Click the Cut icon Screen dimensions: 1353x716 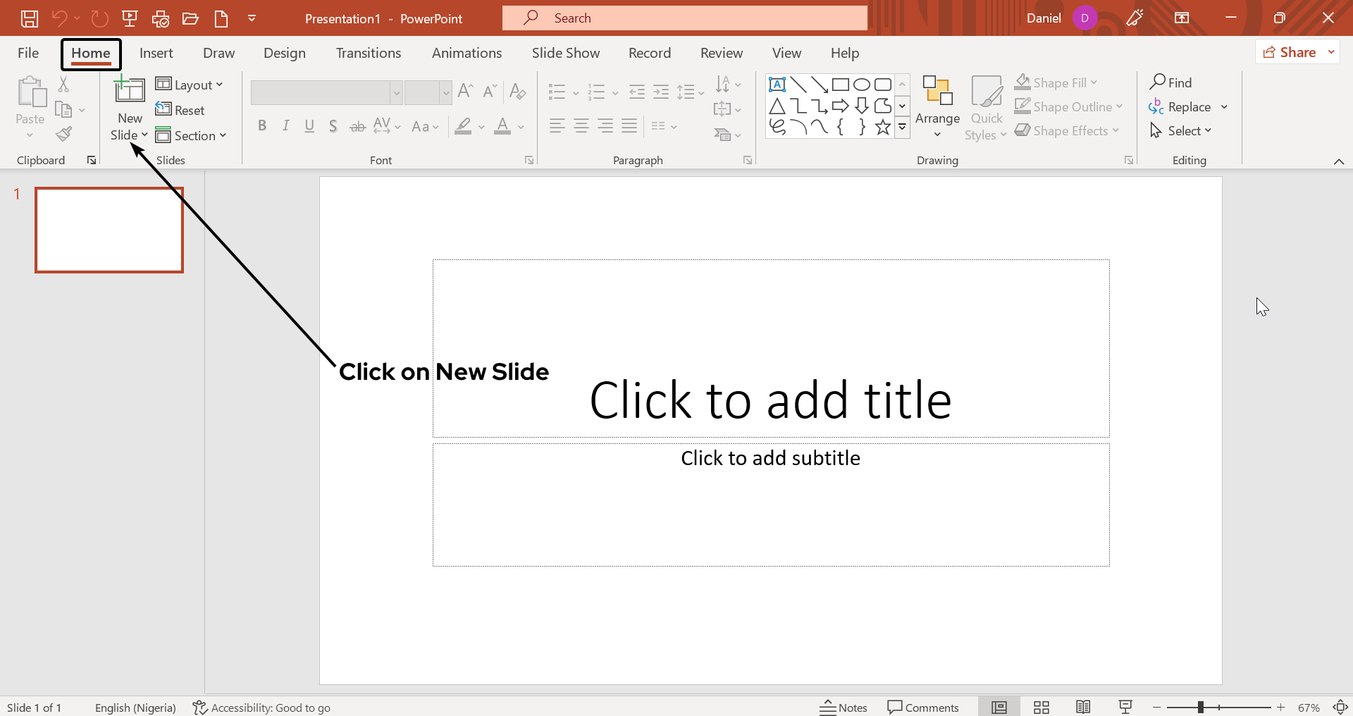64,84
